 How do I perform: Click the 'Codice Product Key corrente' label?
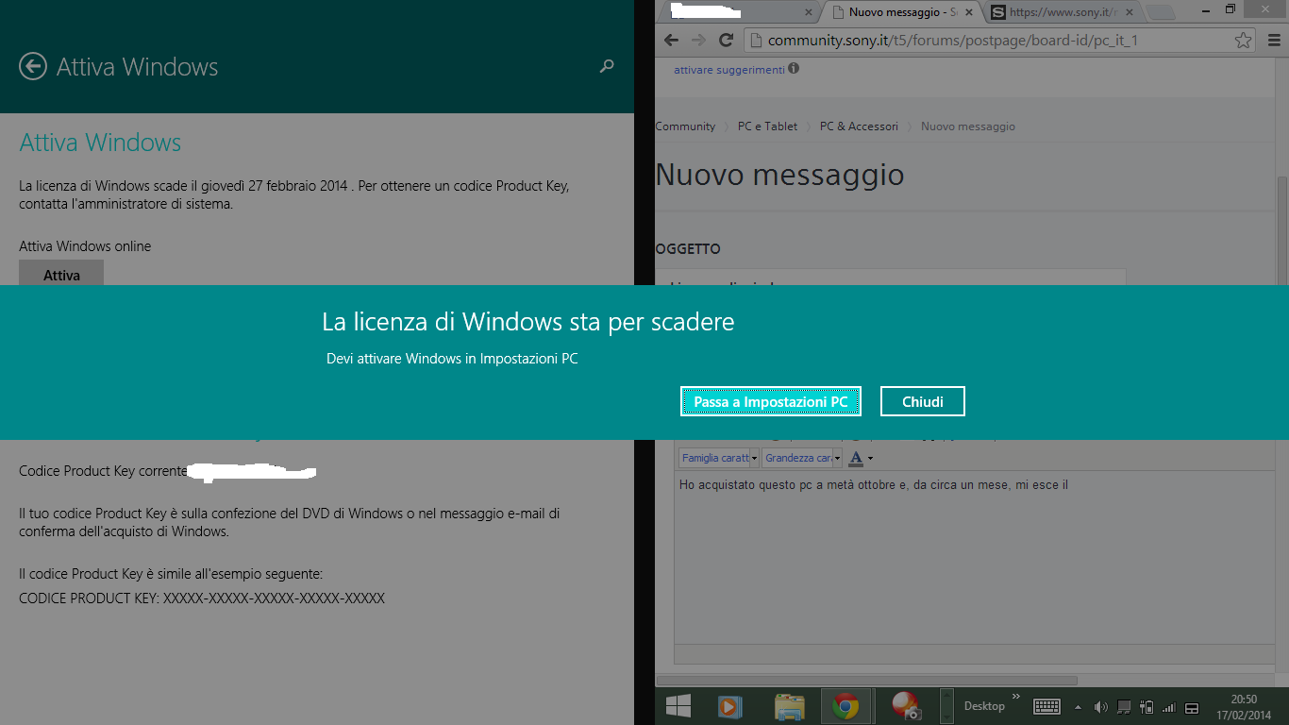[103, 471]
